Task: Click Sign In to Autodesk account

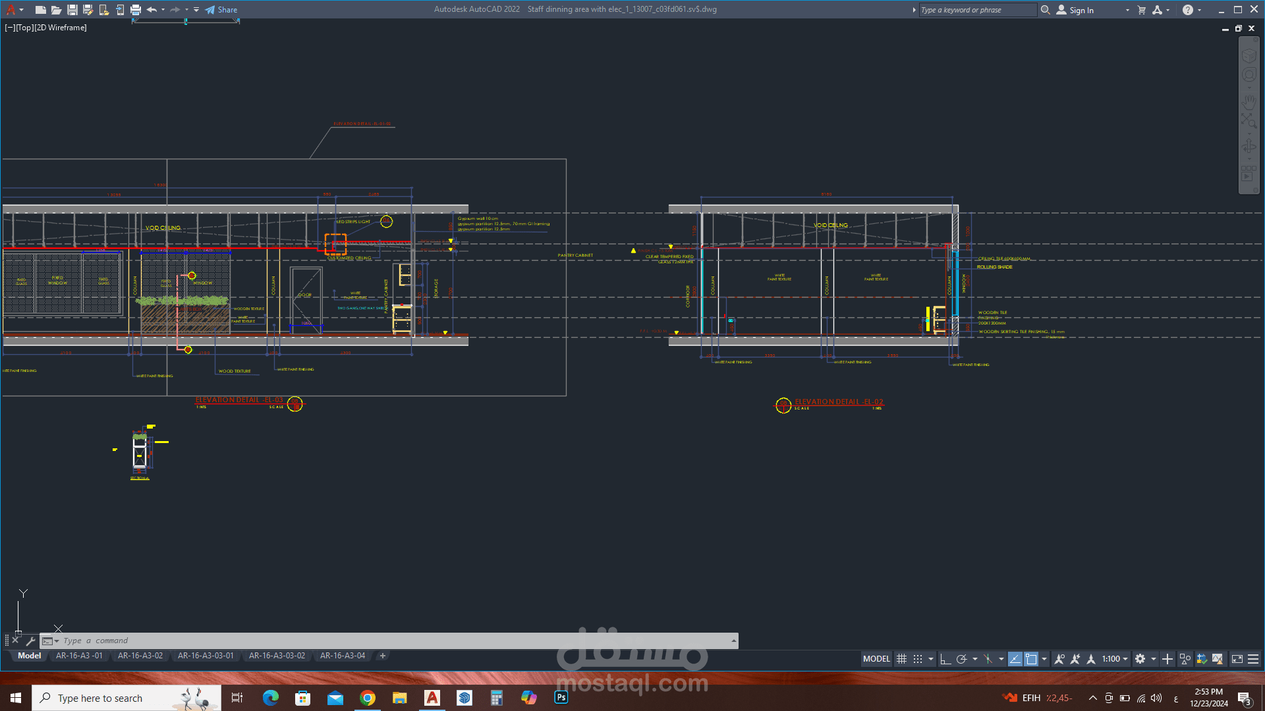Action: (1081, 10)
